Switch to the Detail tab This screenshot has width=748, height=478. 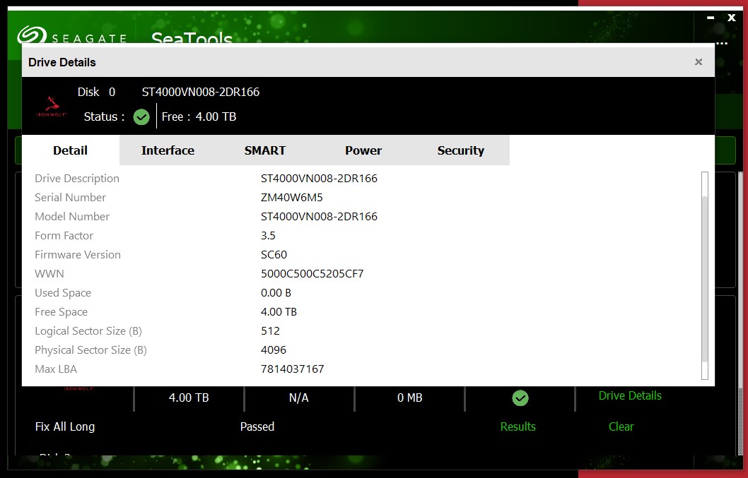pos(71,150)
